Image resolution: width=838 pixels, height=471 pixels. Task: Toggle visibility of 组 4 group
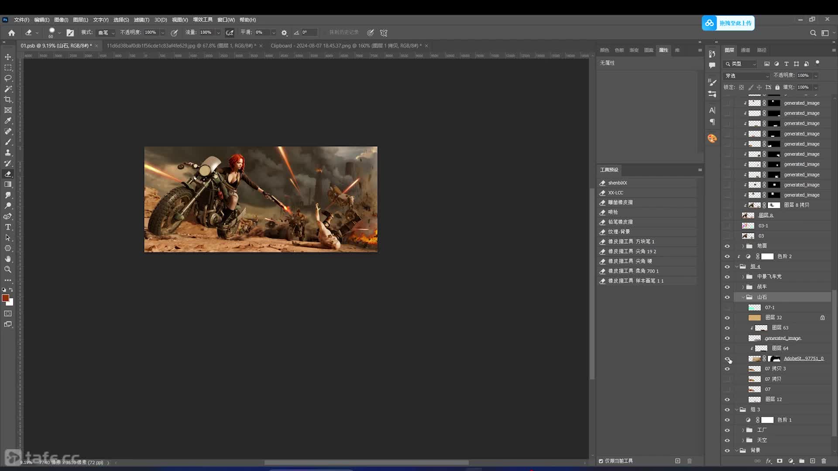(727, 266)
